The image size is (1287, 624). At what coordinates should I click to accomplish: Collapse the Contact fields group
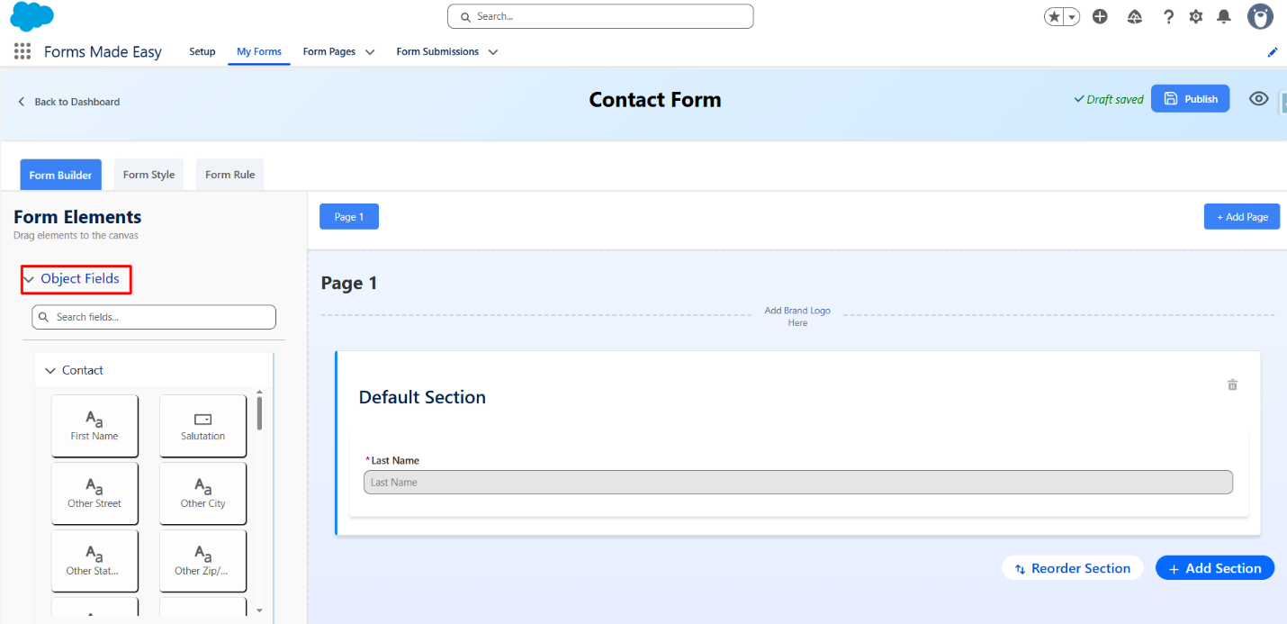[x=50, y=371]
